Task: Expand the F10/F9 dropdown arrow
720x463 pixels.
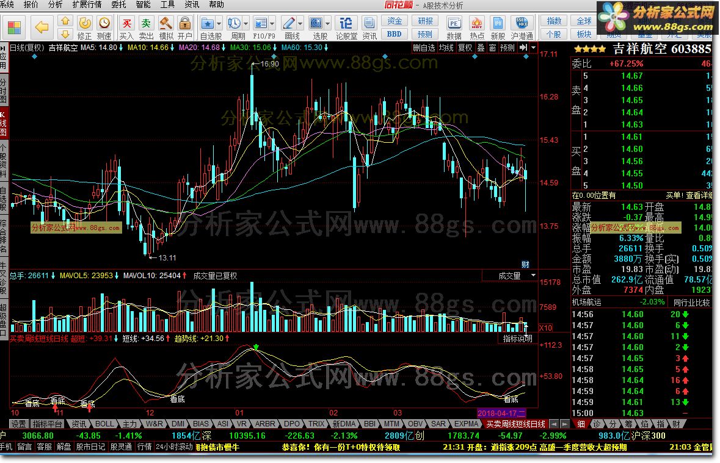Action: pos(272,23)
